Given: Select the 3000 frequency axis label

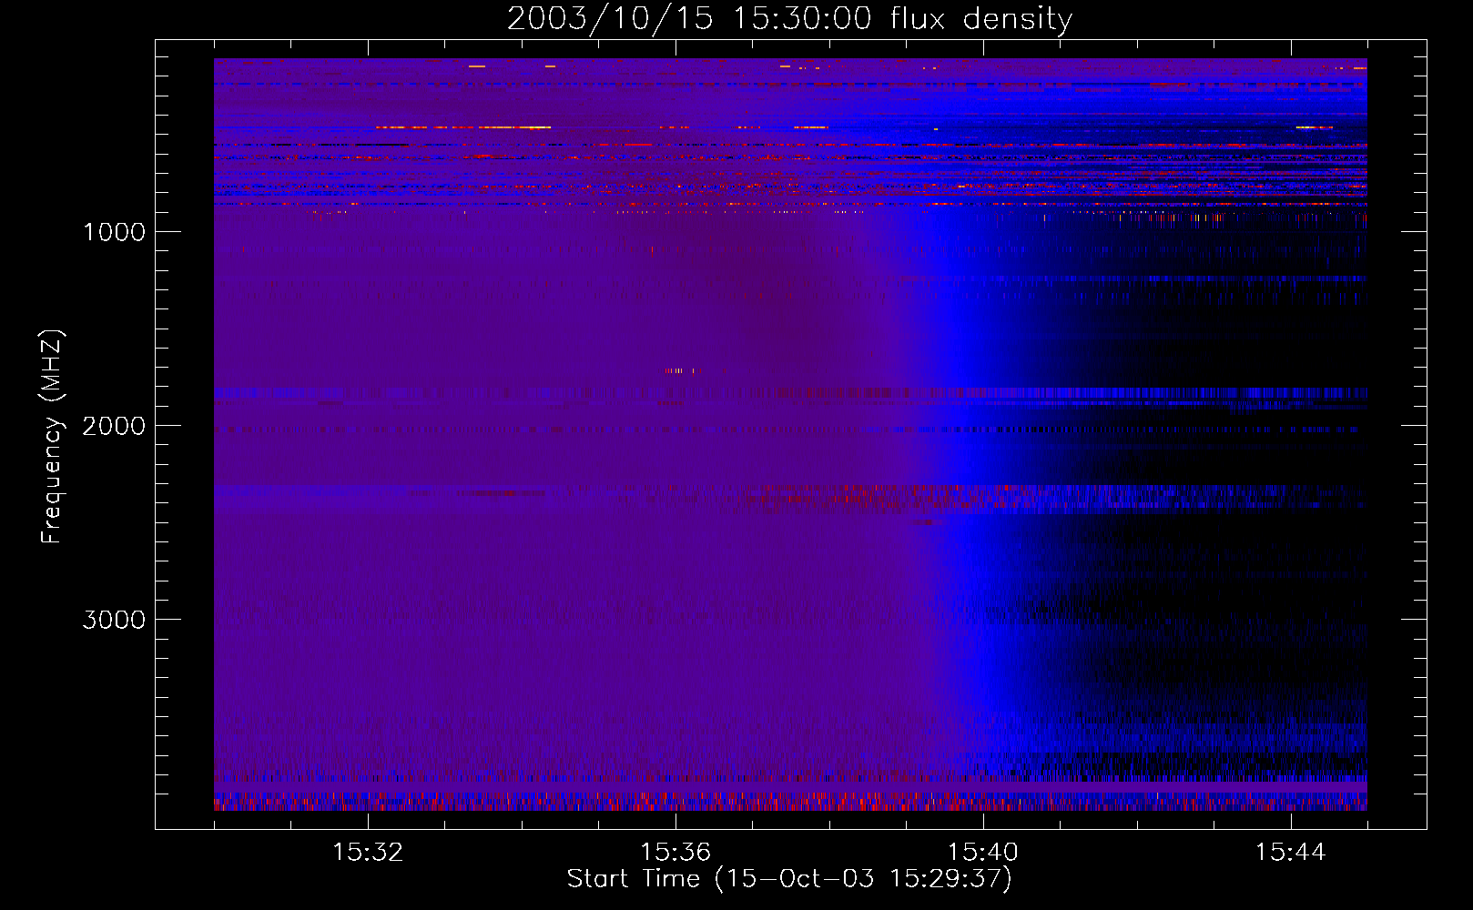Looking at the screenshot, I should [114, 620].
